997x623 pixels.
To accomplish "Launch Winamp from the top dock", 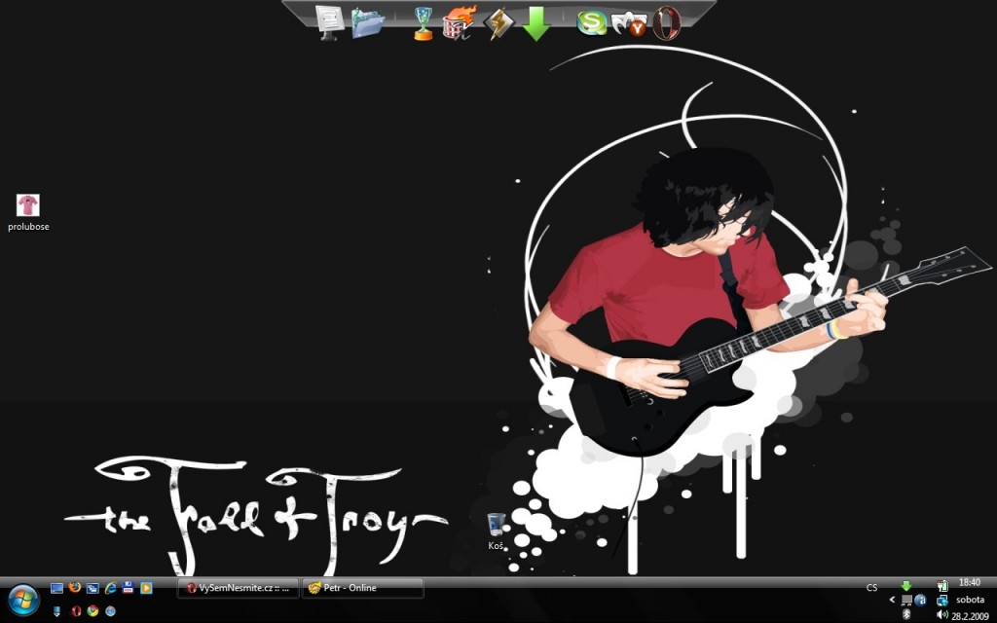I will pos(498,24).
